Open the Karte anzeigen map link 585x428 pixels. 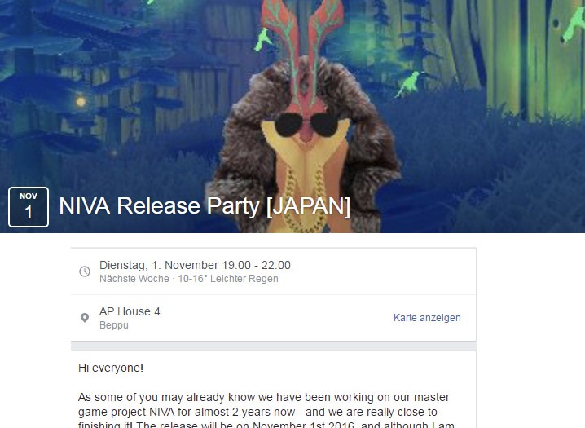427,318
